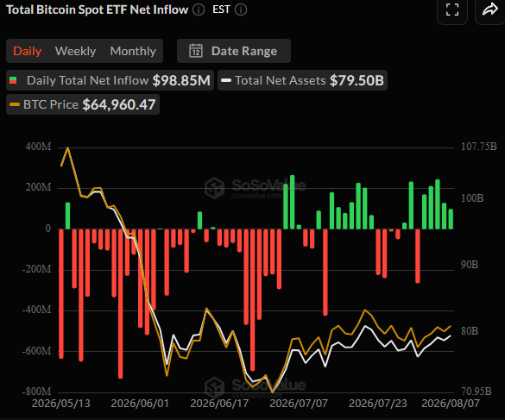Click the 2026/06/01 axis date label

[140, 404]
